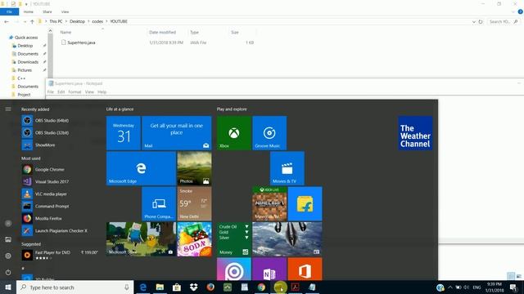Open the calendar tile showing Wednesday 31
This screenshot has height=294, width=524.
124,133
